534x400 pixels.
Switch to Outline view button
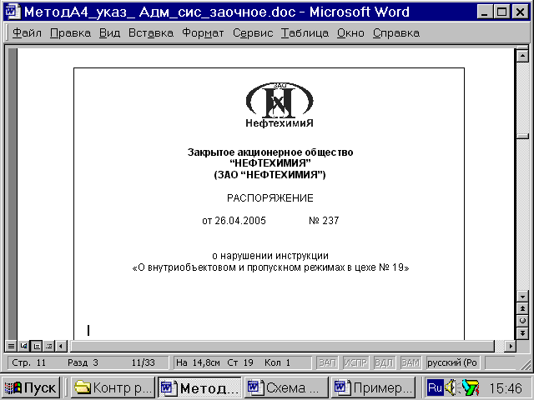tap(48, 347)
